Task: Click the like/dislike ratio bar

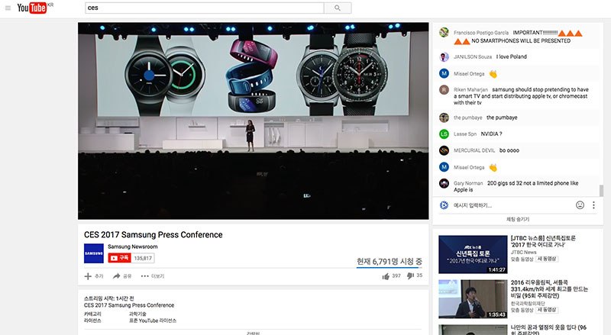Action: tap(390, 268)
